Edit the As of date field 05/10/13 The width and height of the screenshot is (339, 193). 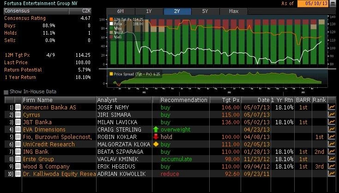[313, 4]
